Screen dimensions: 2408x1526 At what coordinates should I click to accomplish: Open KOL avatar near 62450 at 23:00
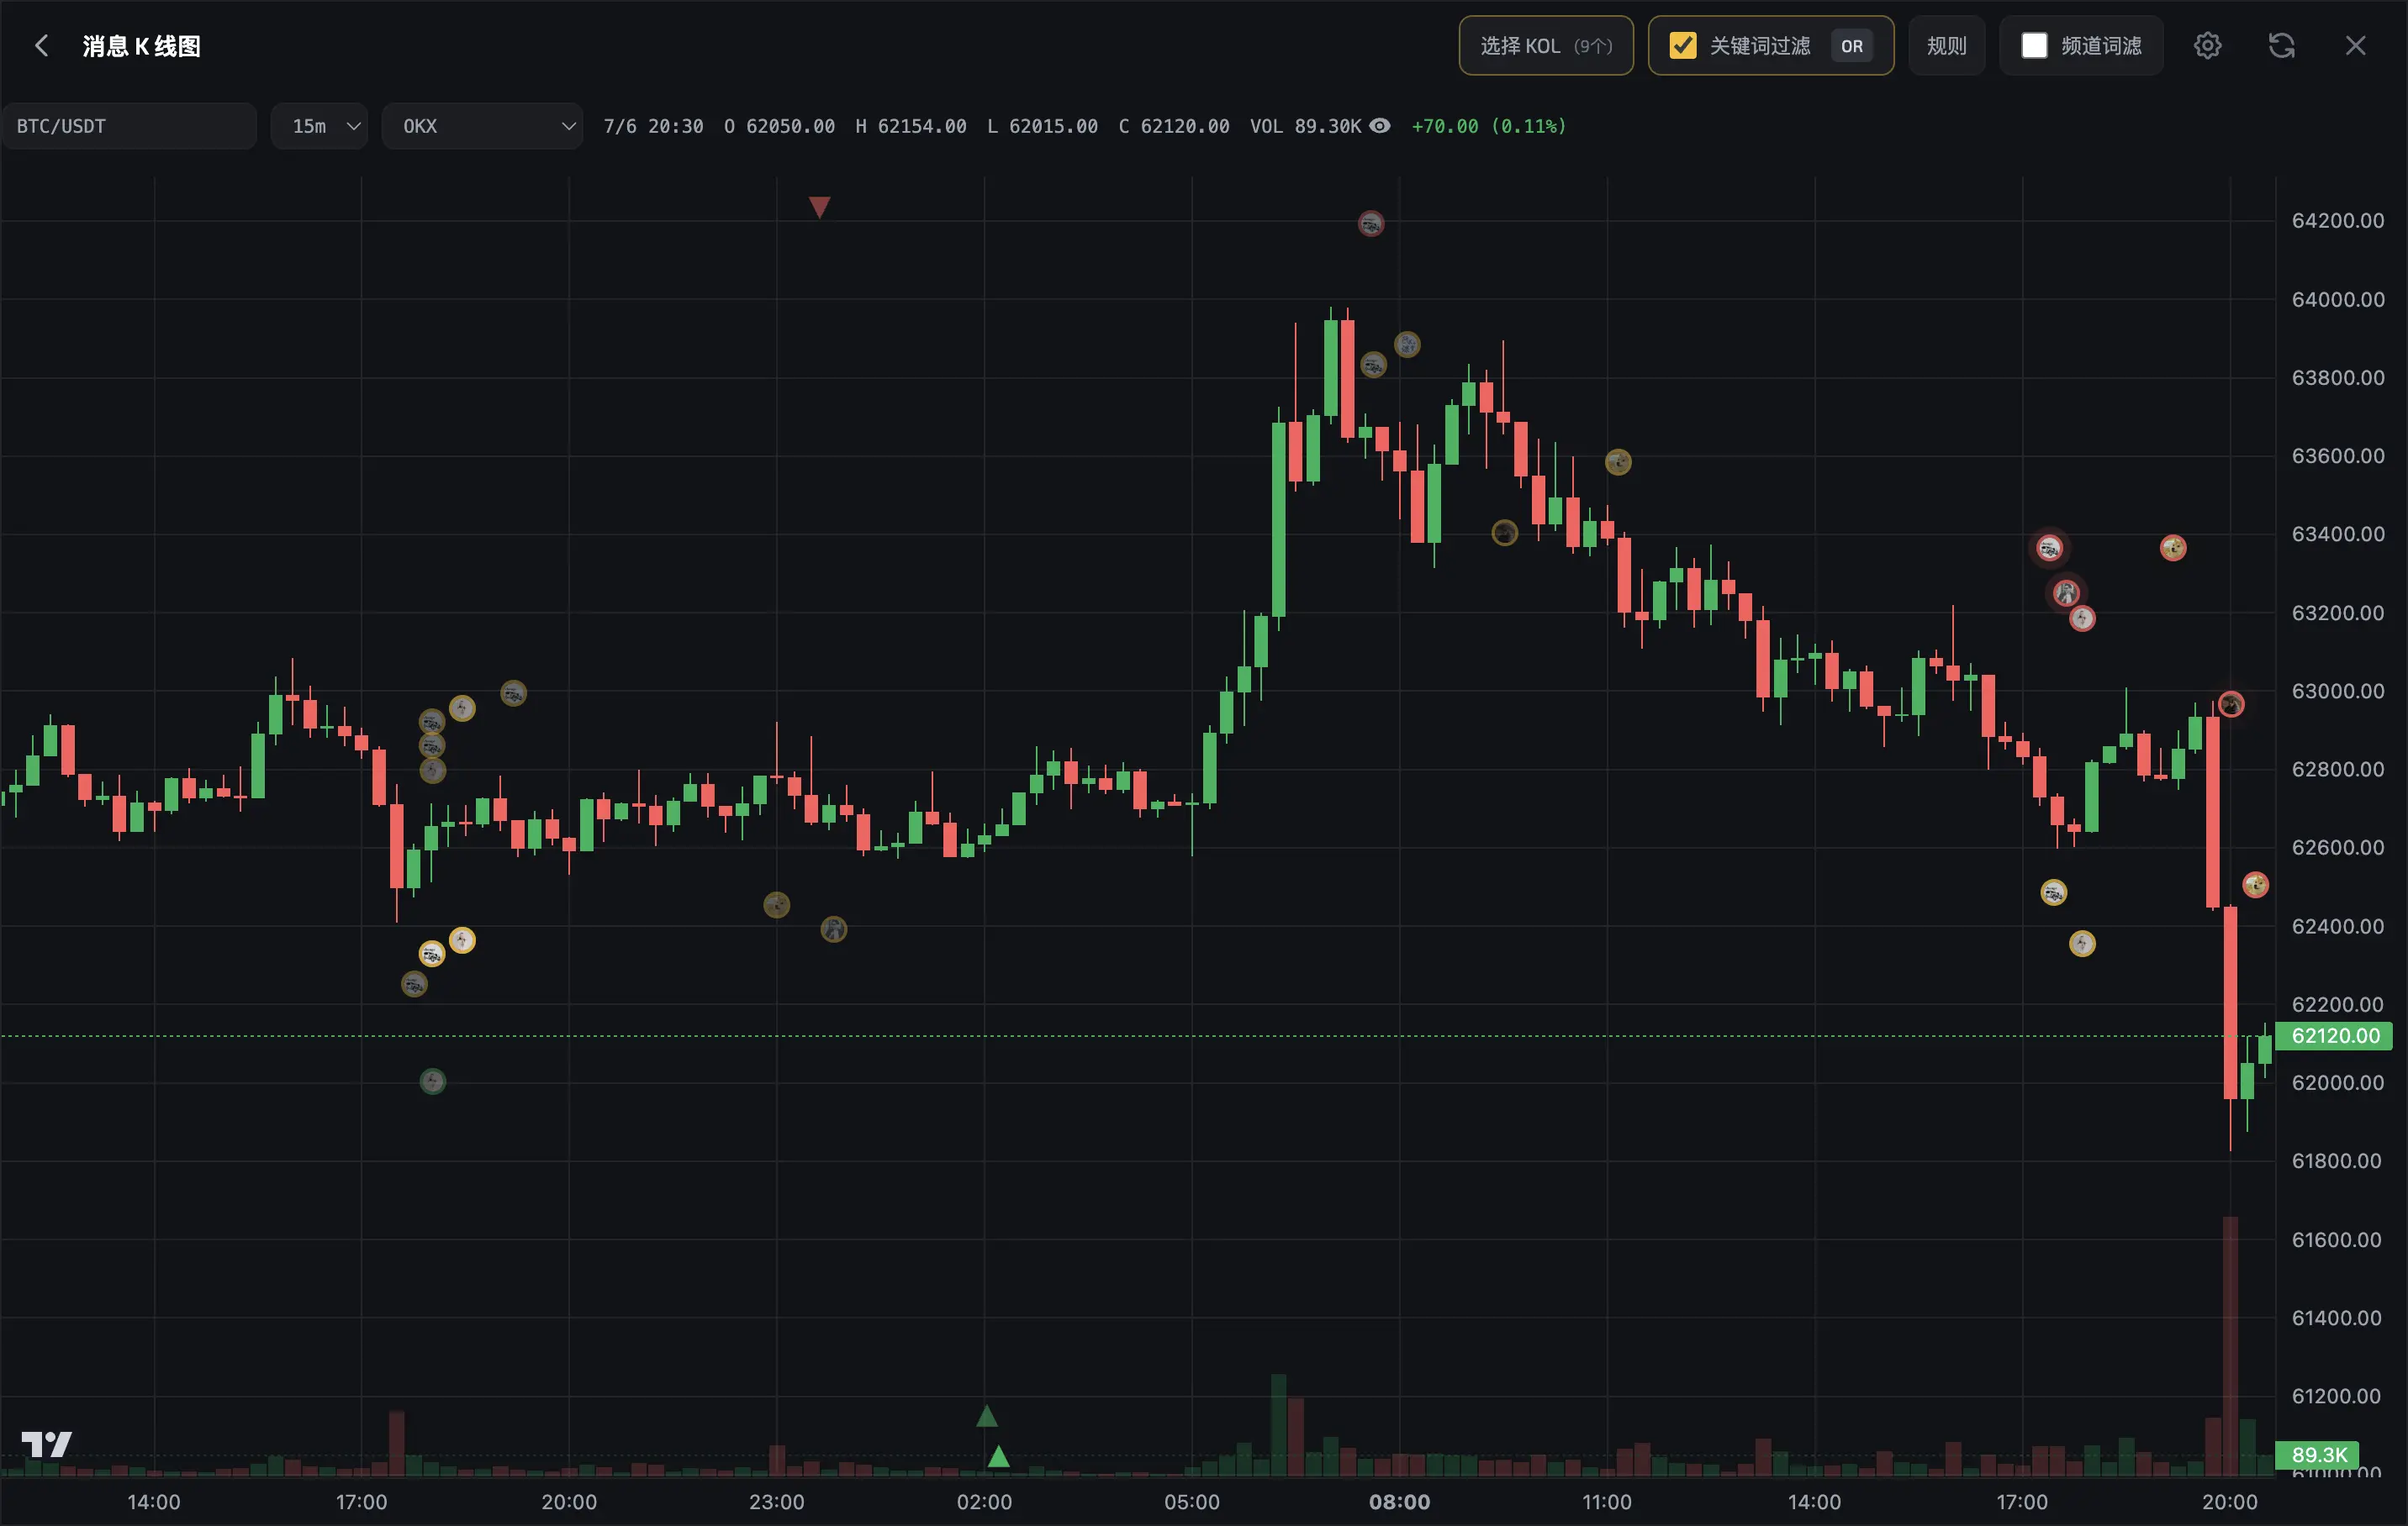(776, 905)
